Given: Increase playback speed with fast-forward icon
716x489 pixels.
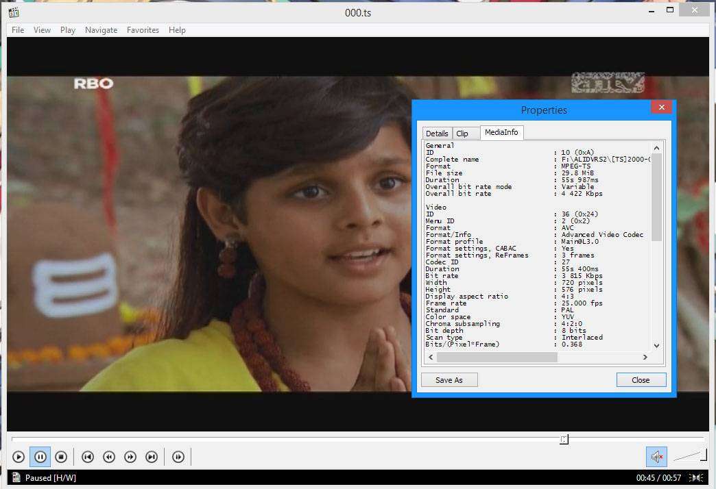Looking at the screenshot, I should click(x=130, y=457).
